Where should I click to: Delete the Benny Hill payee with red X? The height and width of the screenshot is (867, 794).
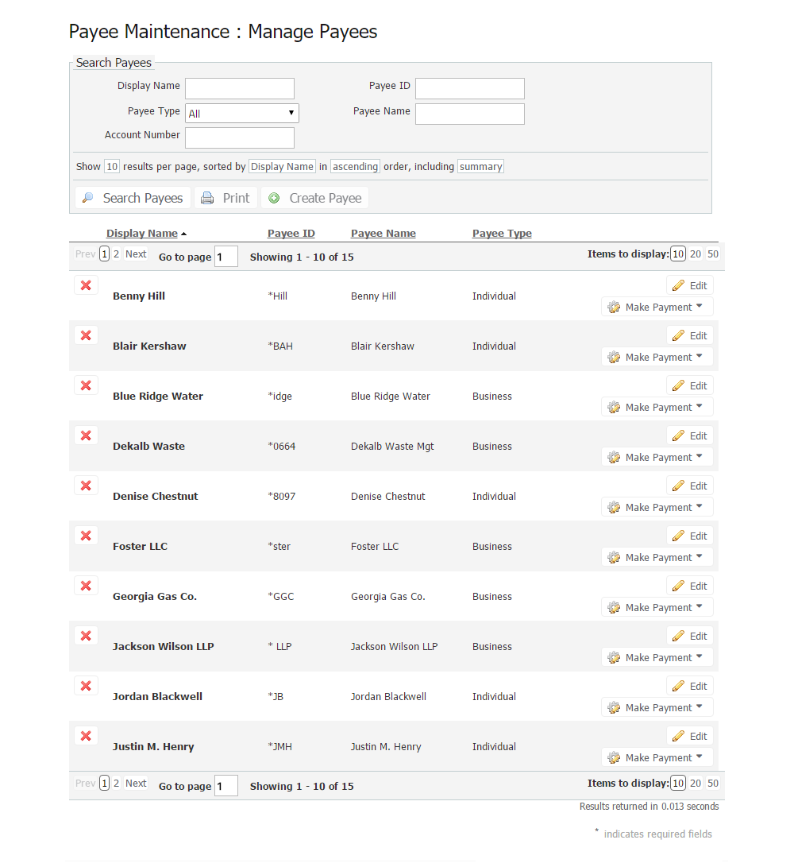coord(86,285)
